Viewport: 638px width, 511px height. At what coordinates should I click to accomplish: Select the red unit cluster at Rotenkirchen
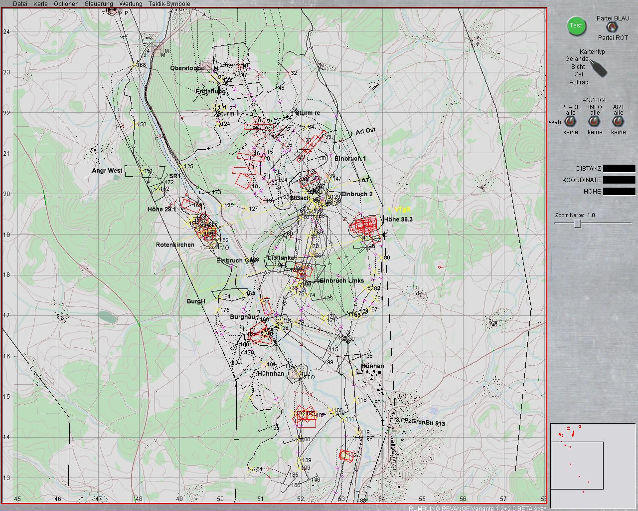coord(205,229)
